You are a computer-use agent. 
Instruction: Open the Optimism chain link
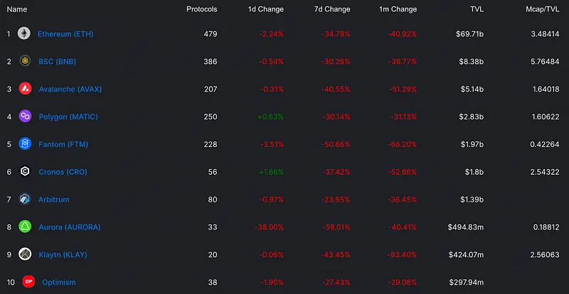pos(58,283)
